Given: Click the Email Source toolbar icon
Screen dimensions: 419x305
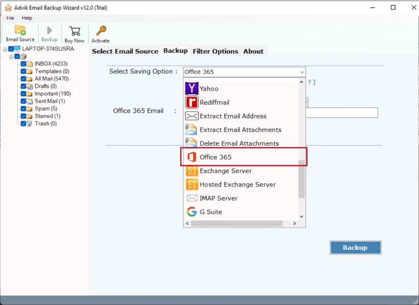Looking at the screenshot, I should coord(20,30).
